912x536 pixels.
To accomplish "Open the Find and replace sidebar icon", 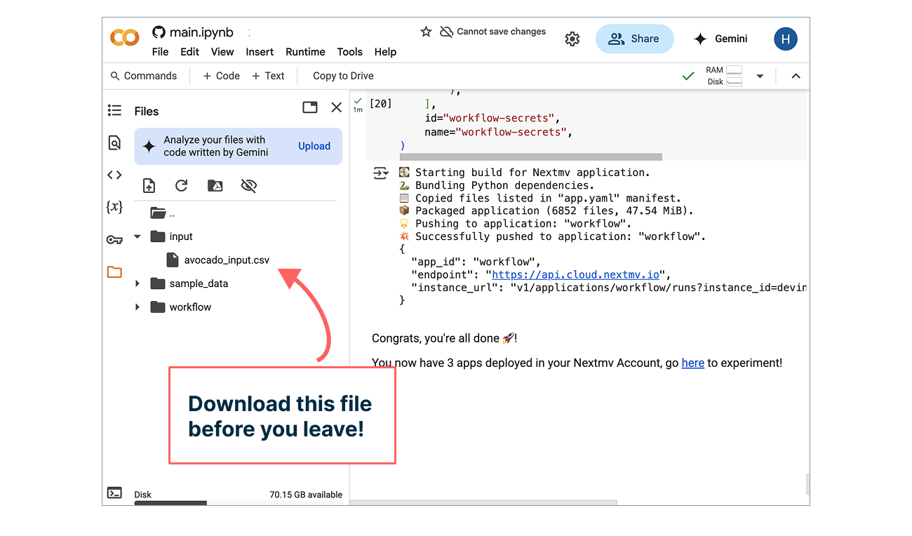I will [114, 142].
